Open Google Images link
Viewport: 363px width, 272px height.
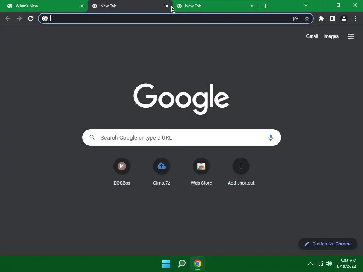[331, 36]
